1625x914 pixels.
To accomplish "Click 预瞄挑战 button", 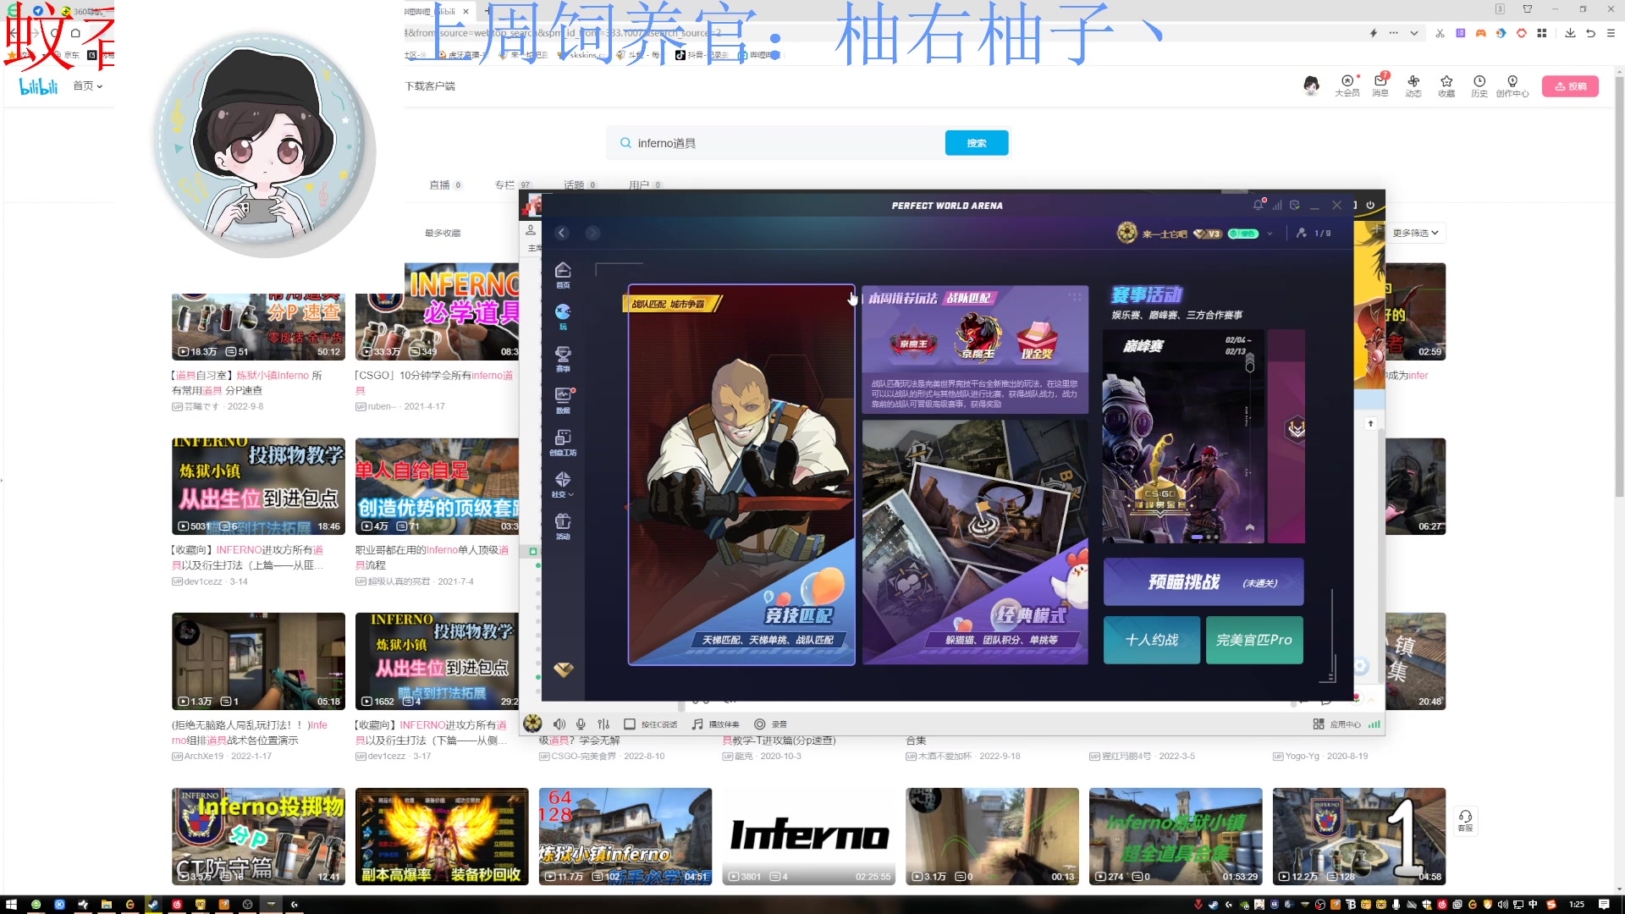I will 1204,582.
